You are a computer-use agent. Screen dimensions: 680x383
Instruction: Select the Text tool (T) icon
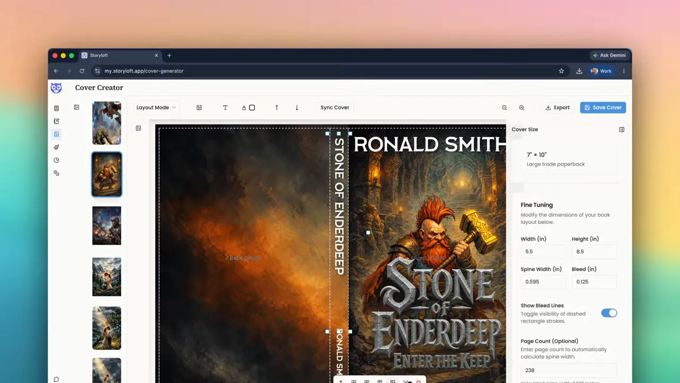pos(225,107)
